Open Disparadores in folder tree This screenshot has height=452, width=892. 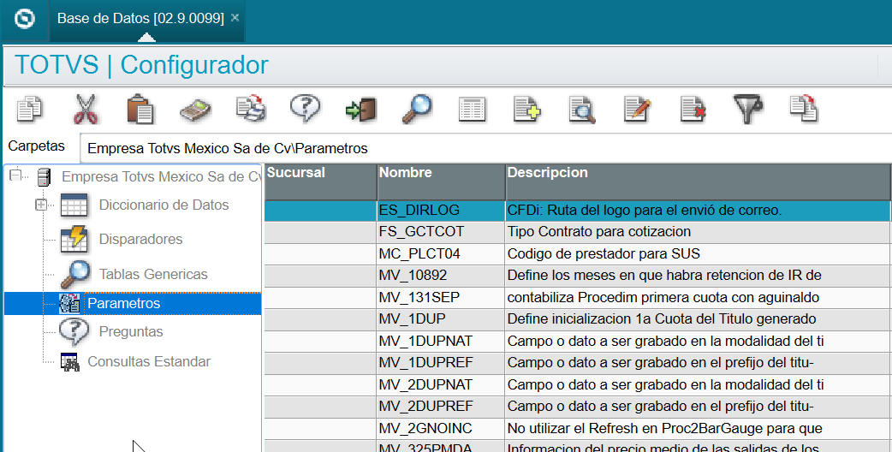tap(140, 239)
